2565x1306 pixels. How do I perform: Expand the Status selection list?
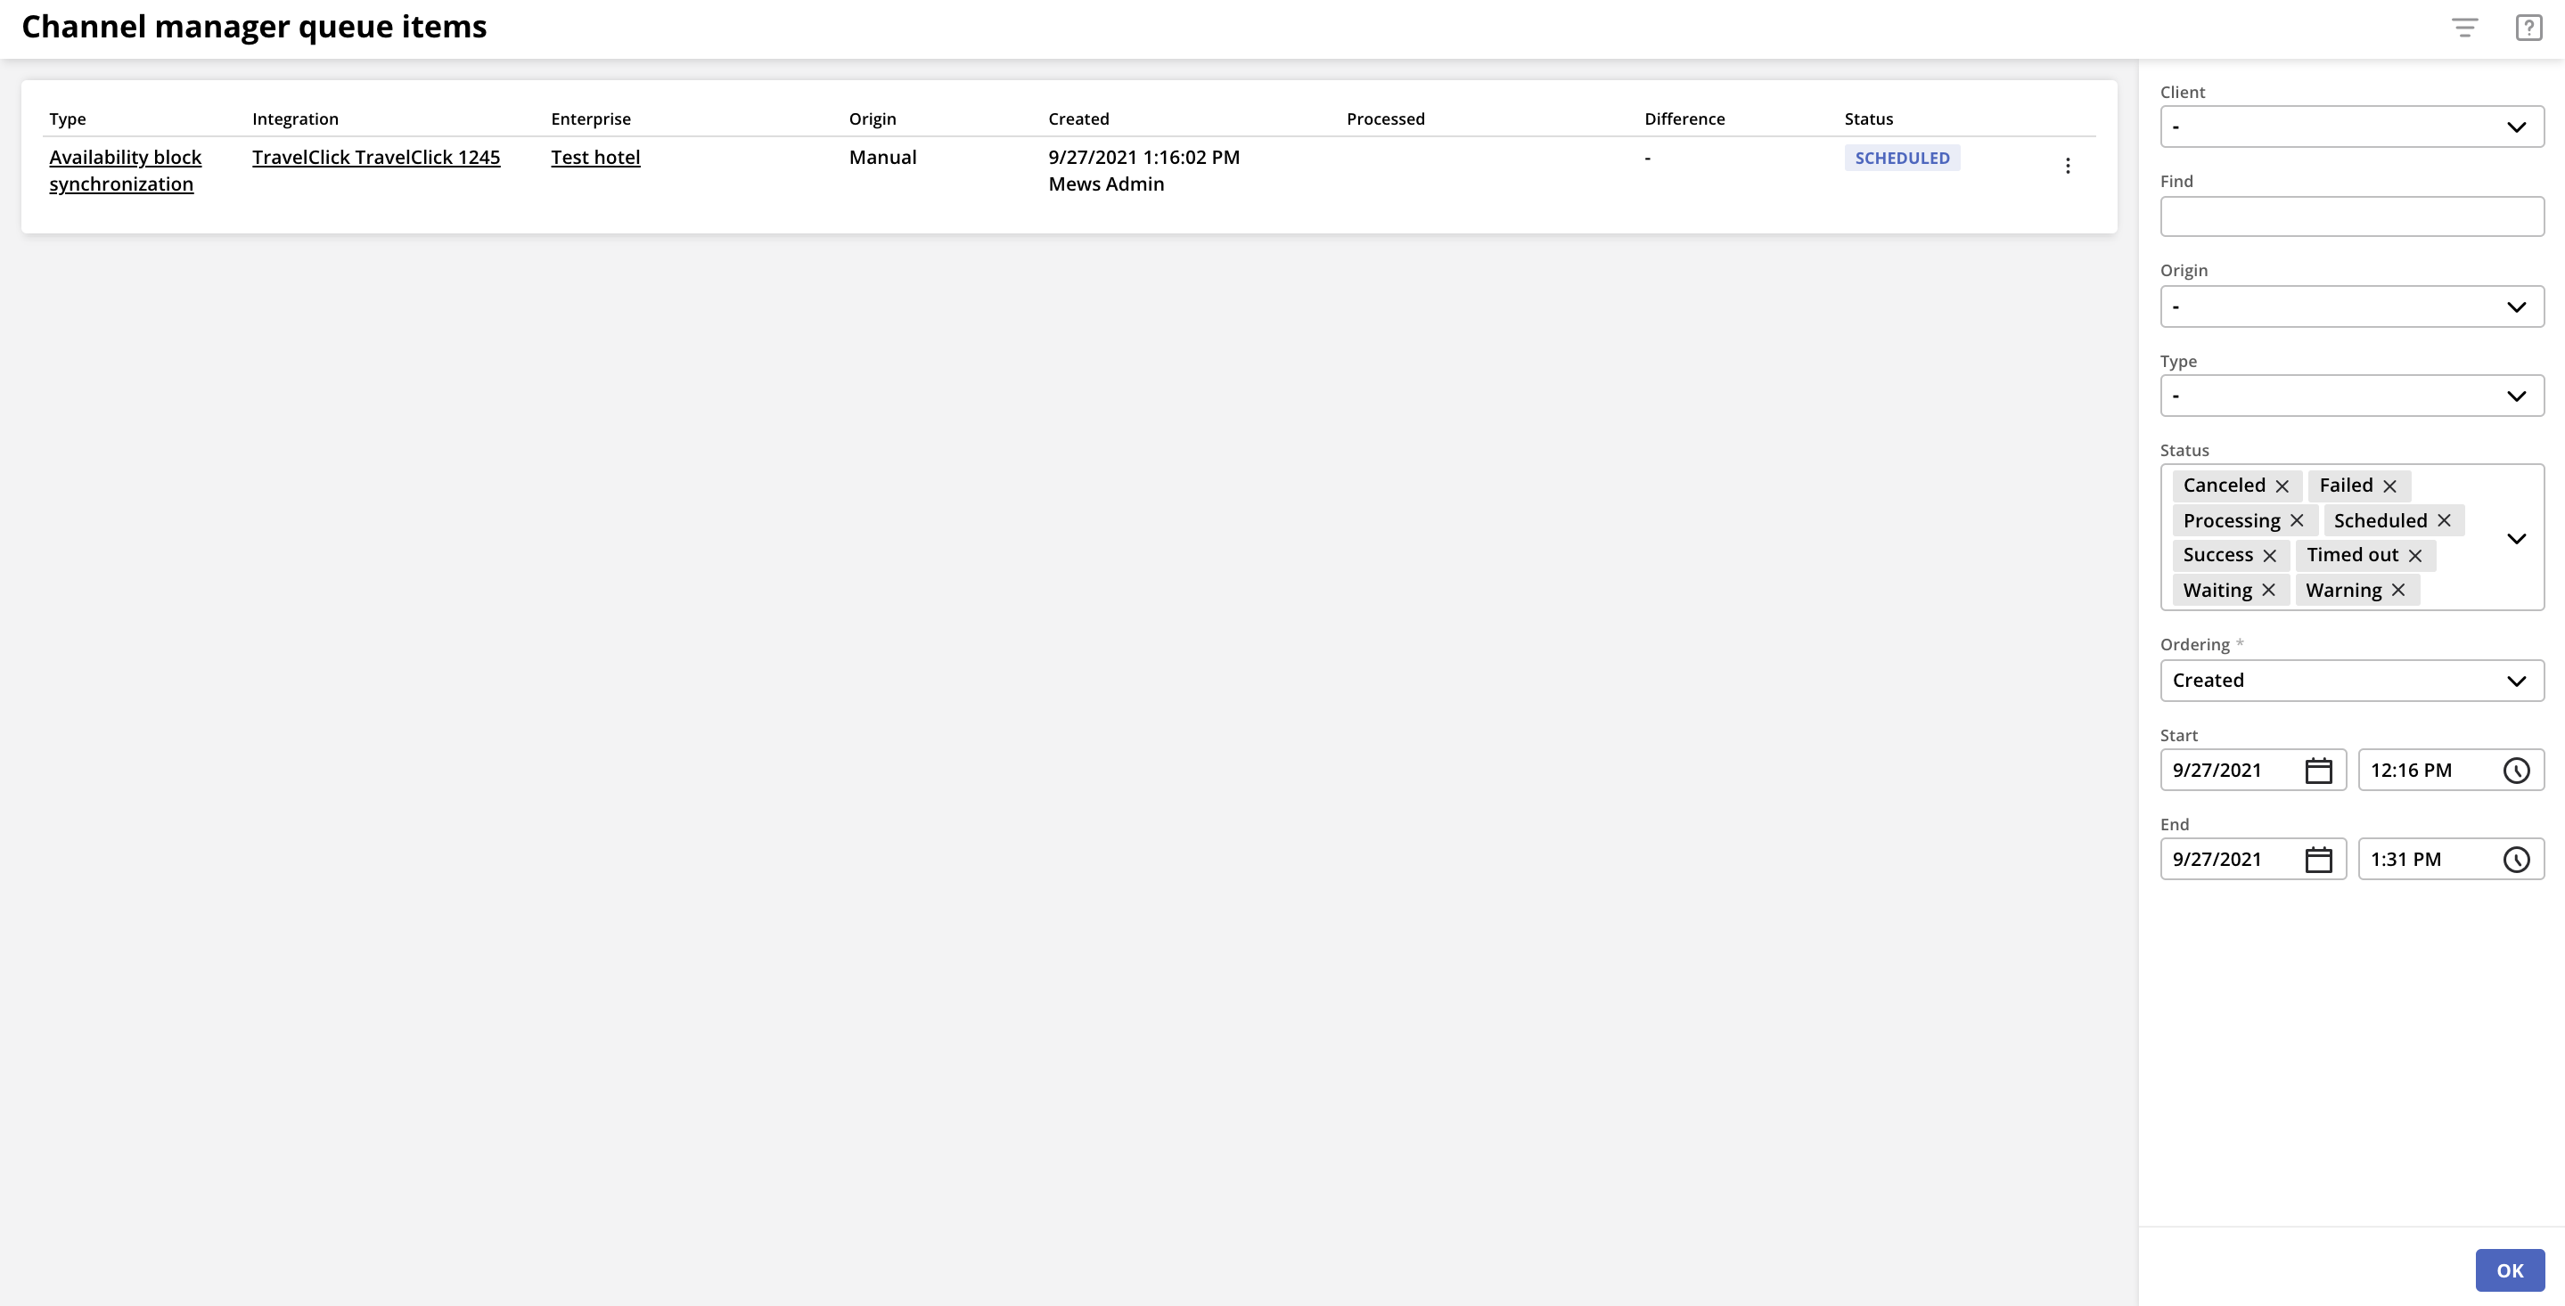[2518, 539]
